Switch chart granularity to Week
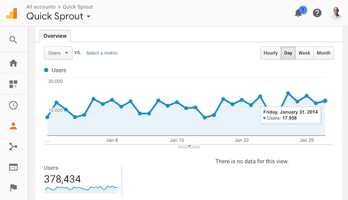Screen dimensions: 348x200 (304, 53)
